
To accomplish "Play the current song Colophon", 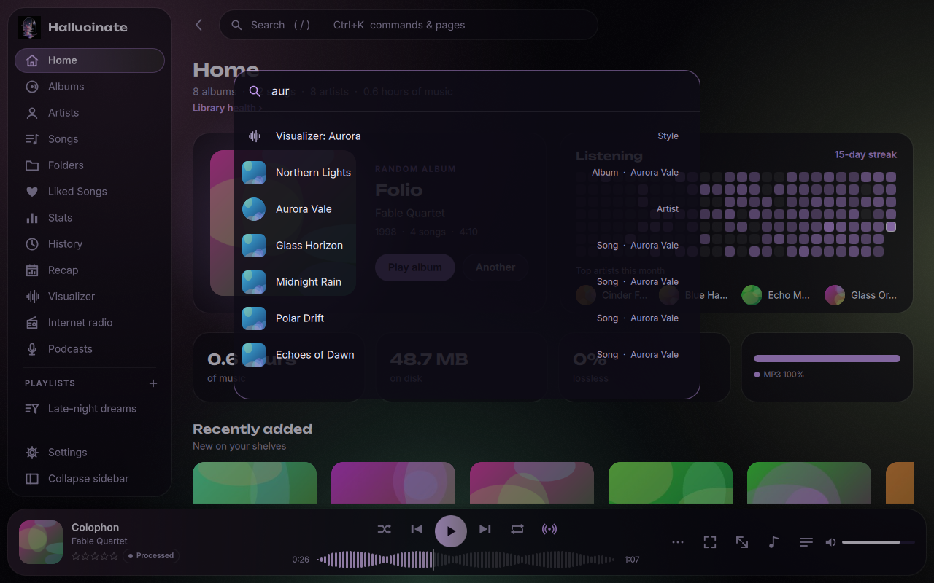I will point(451,531).
